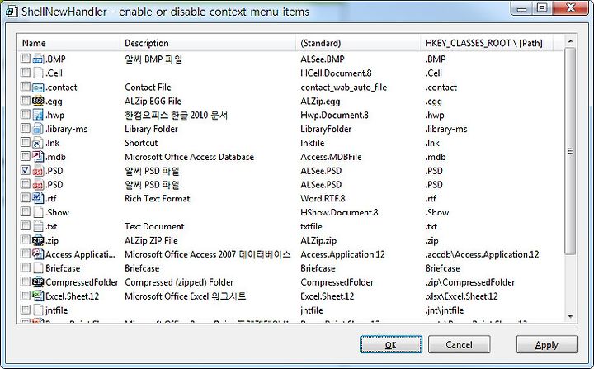Select 'Contact File' description text
The width and height of the screenshot is (594, 369).
(x=148, y=88)
